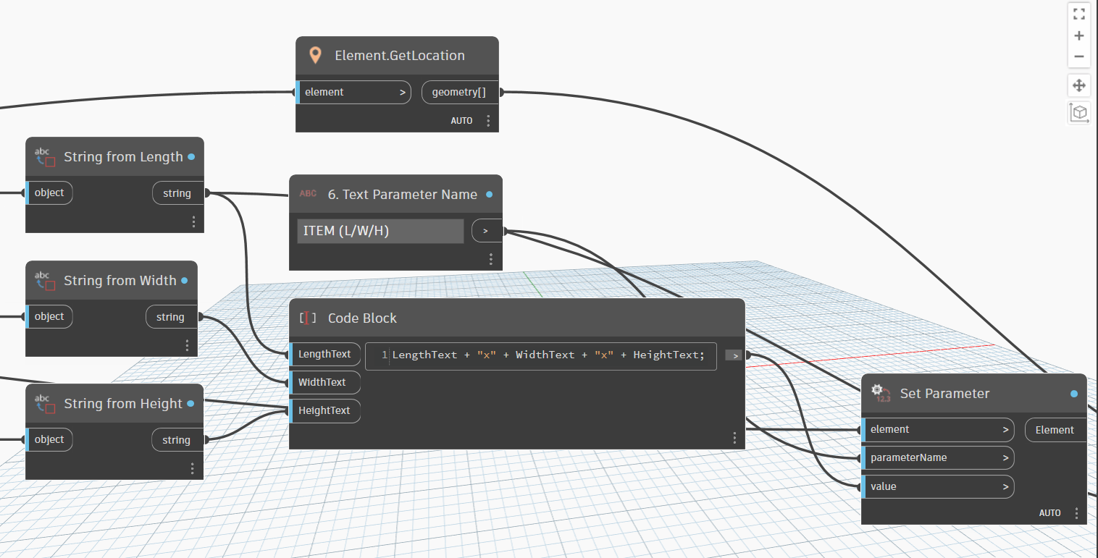1098x558 pixels.
Task: Toggle the blue preview dot on String from Length
Action: click(190, 156)
